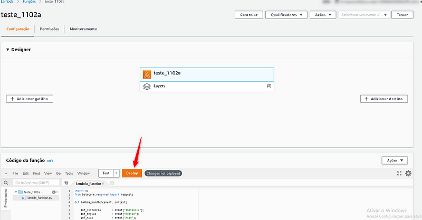This screenshot has height=220, width=422.
Task: Open Ações dropdown in Código da função
Action: [395, 160]
